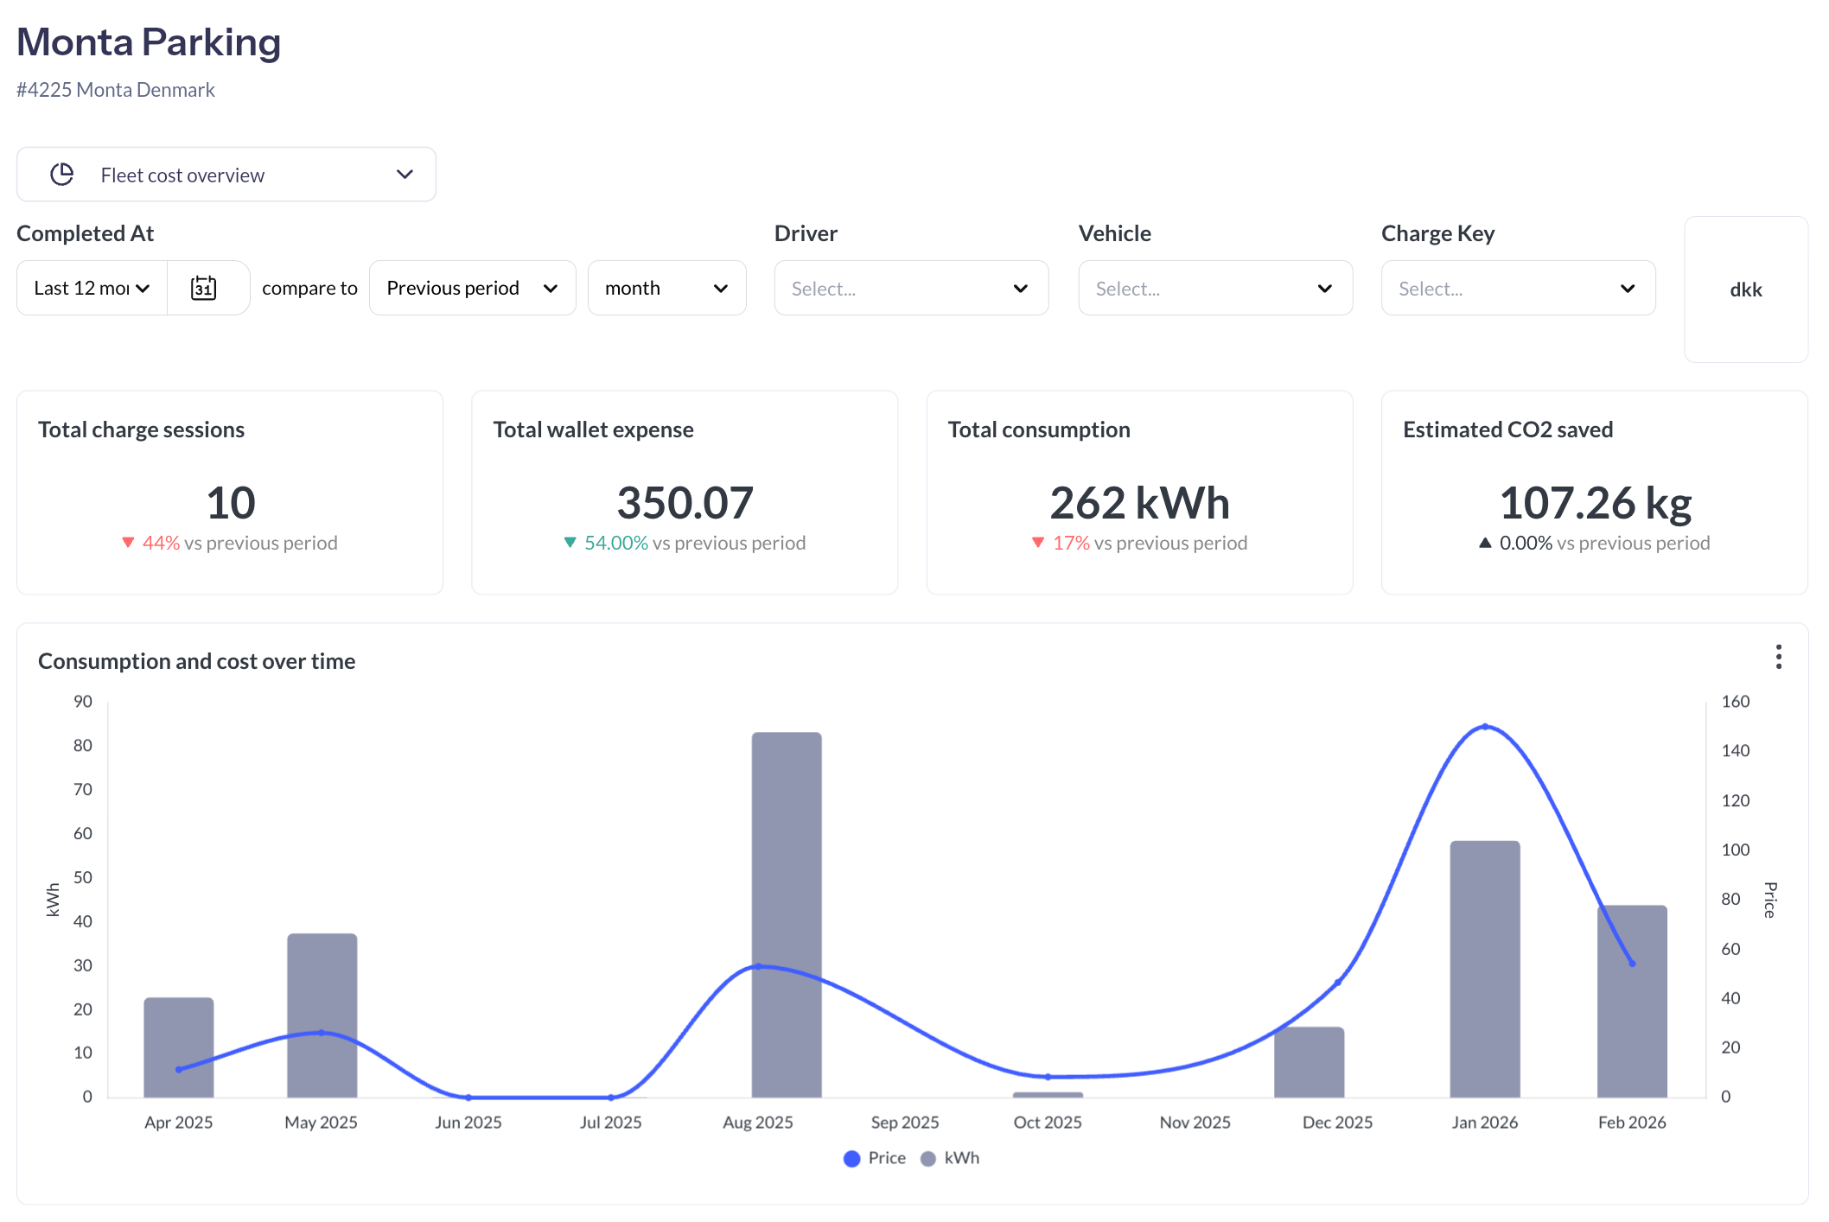Click the Dec 2025 kWh bar

[x=1309, y=1062]
